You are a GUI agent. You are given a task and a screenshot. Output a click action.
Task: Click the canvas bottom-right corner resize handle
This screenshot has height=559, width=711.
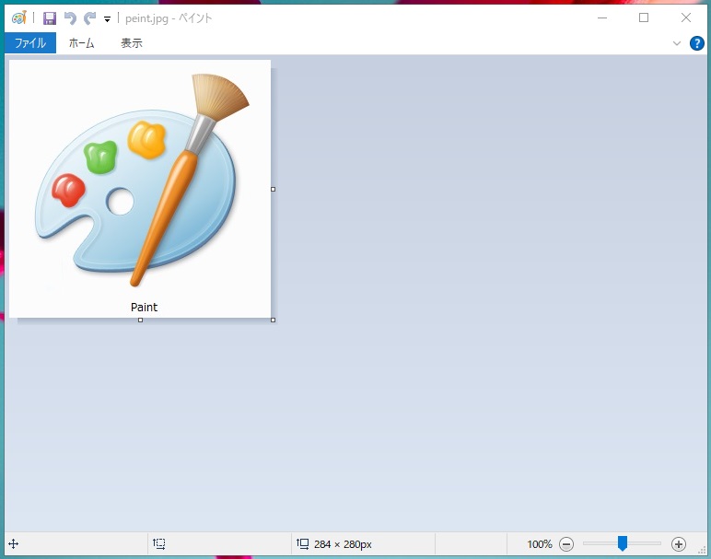273,320
